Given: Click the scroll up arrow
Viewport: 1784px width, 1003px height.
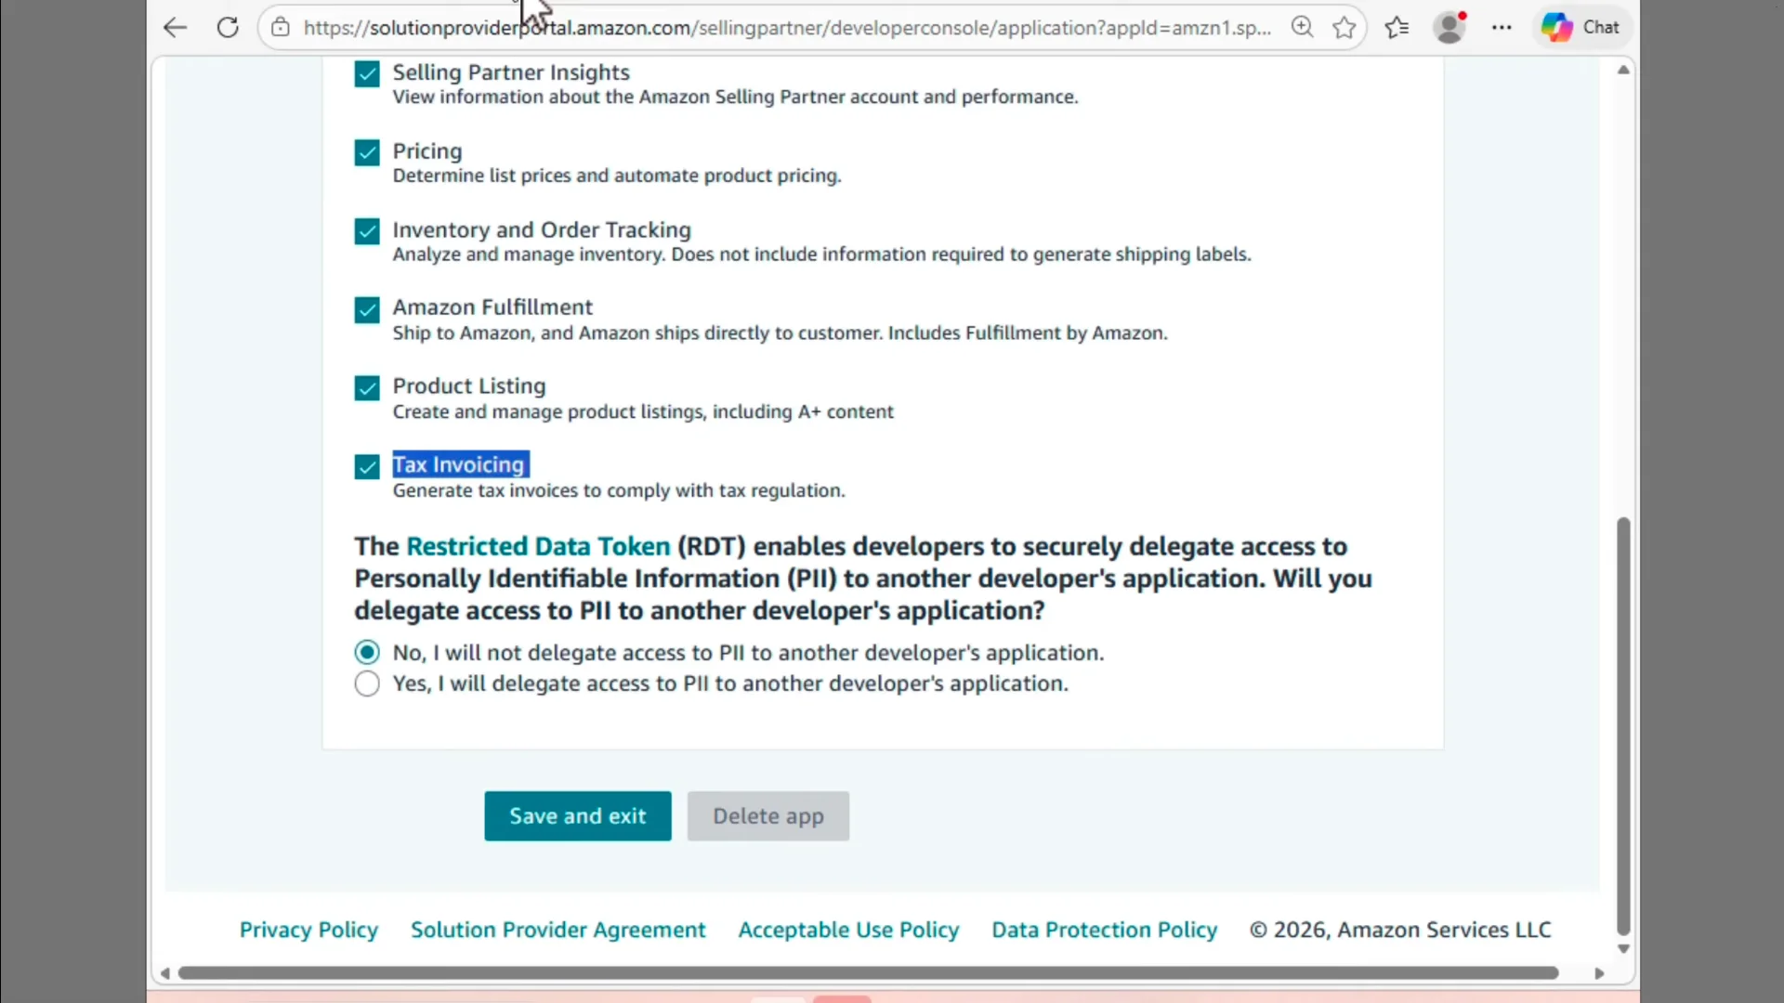Looking at the screenshot, I should point(1623,71).
